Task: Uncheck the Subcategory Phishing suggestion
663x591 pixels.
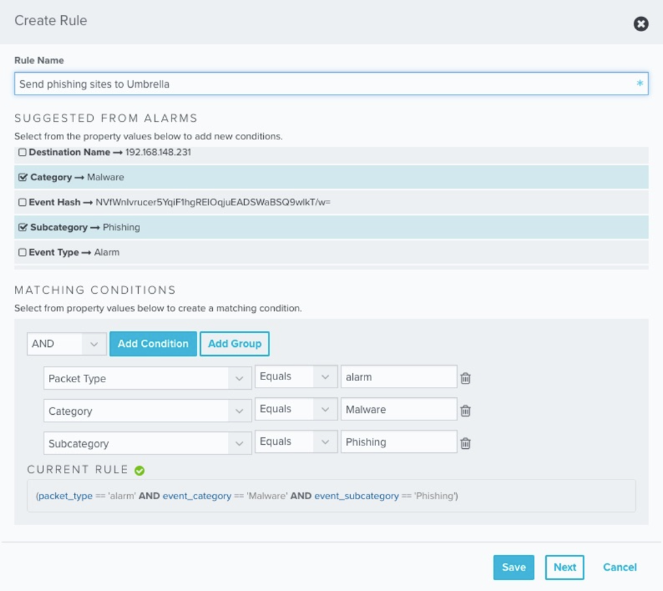Action: (x=22, y=227)
